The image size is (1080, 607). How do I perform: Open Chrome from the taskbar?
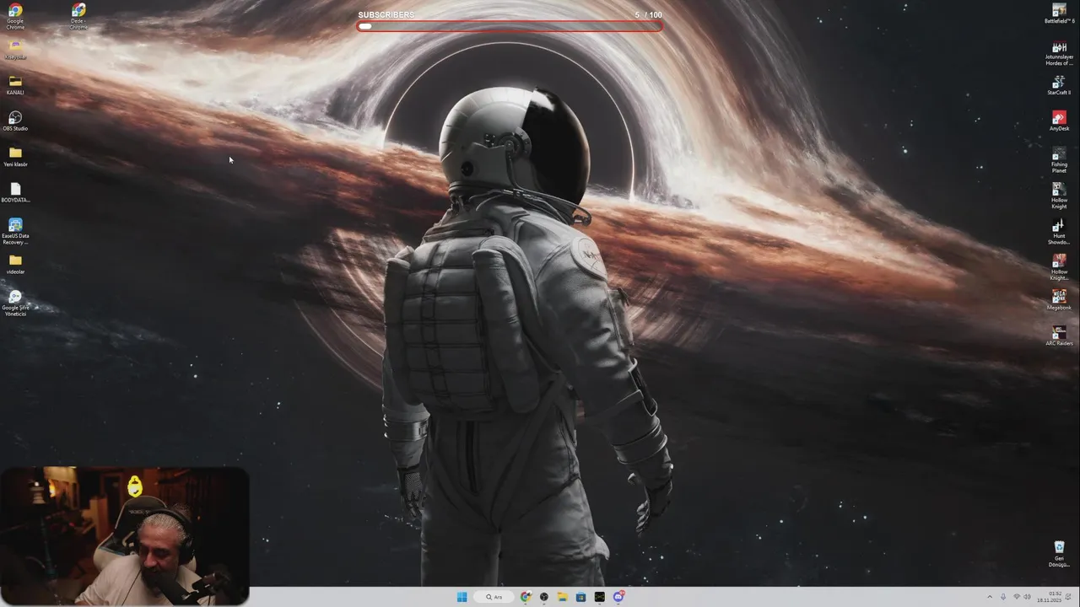tap(526, 597)
